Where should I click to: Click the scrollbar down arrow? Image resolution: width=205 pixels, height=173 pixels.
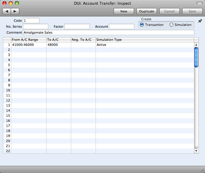[x=196, y=151]
